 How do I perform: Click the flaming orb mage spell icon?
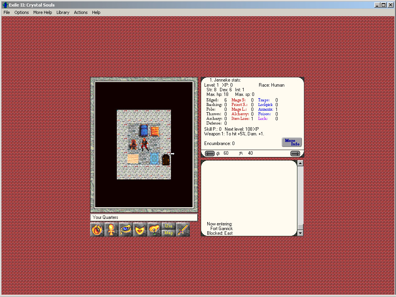[x=97, y=230]
